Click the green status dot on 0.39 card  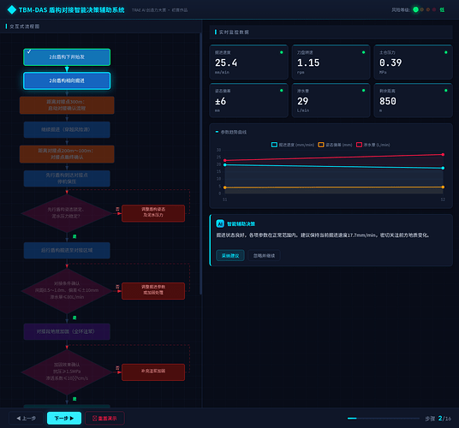point(446,52)
